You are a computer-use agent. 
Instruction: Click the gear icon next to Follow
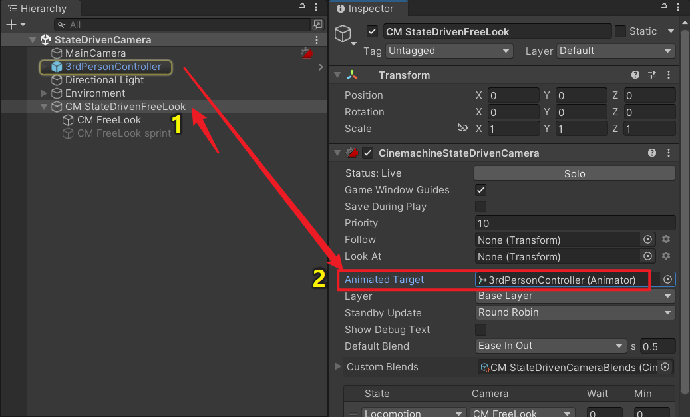666,239
